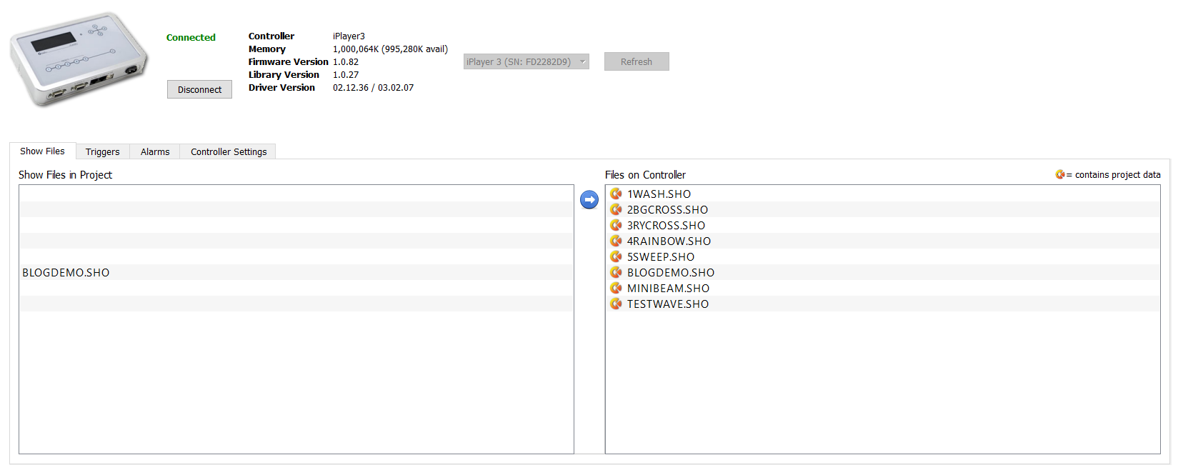
Task: Click the blue transfer arrow icon
Action: click(589, 200)
